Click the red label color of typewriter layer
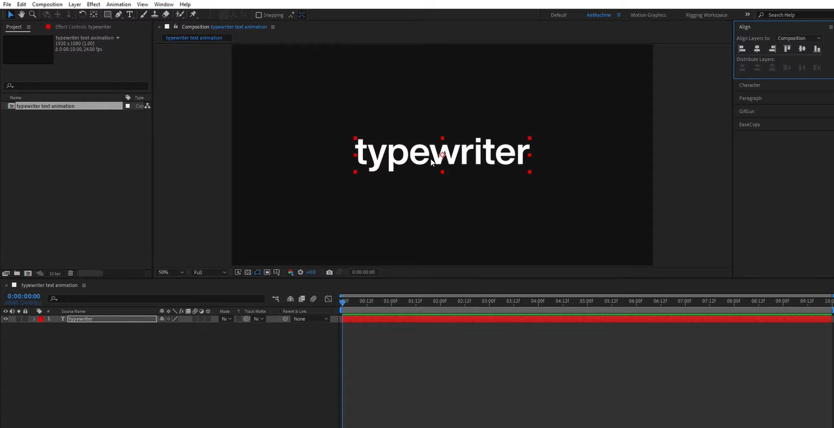834x428 pixels. coord(40,319)
